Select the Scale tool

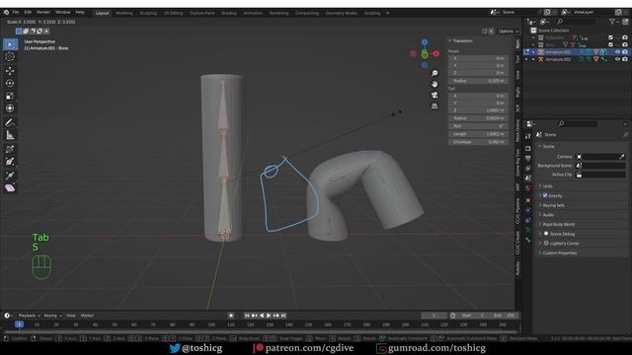tap(10, 96)
